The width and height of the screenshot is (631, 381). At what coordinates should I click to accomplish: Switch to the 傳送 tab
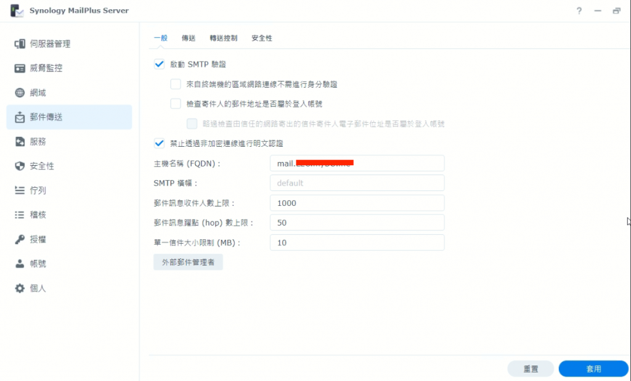[189, 38]
